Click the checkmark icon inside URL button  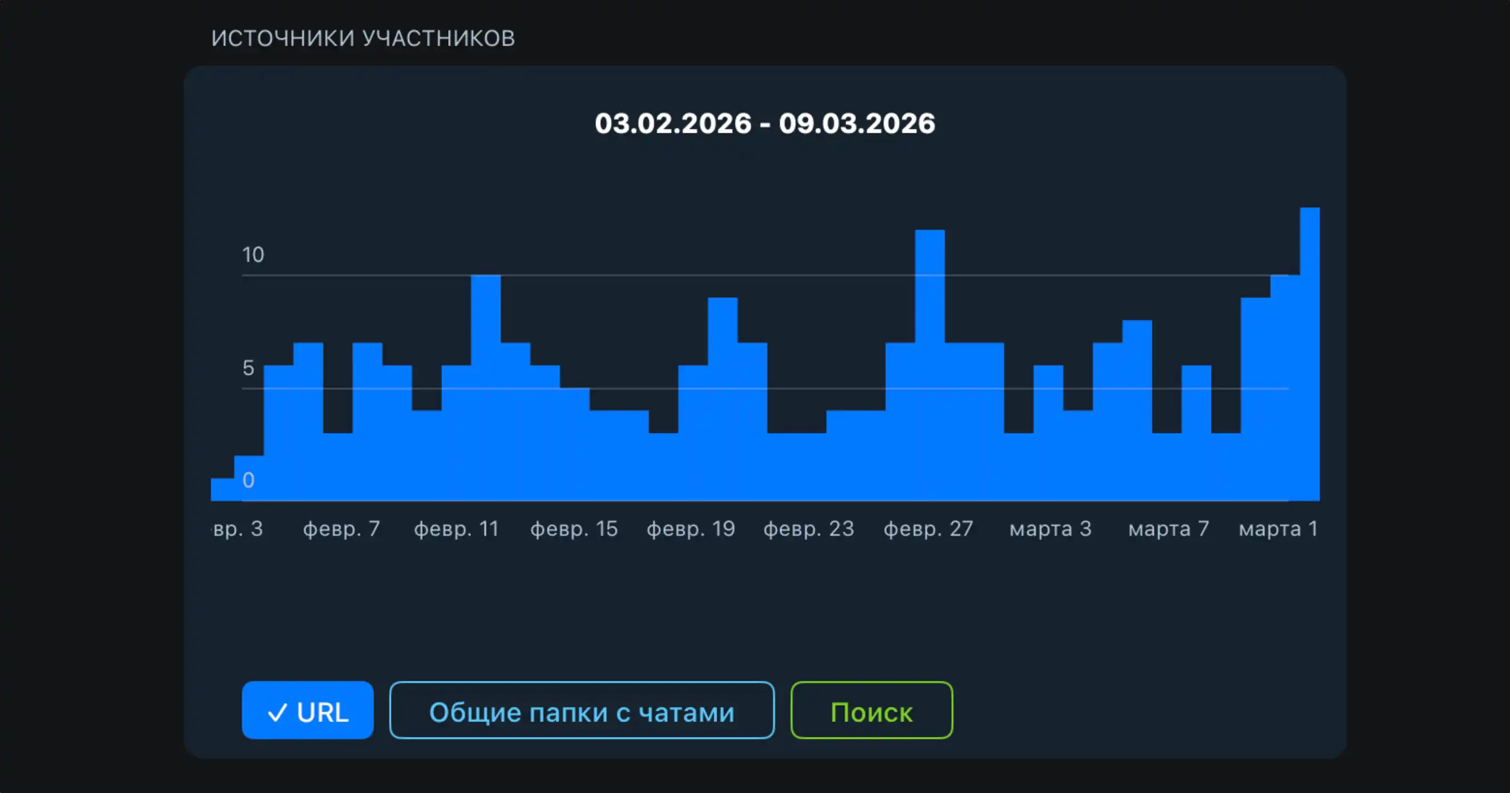[x=277, y=712]
